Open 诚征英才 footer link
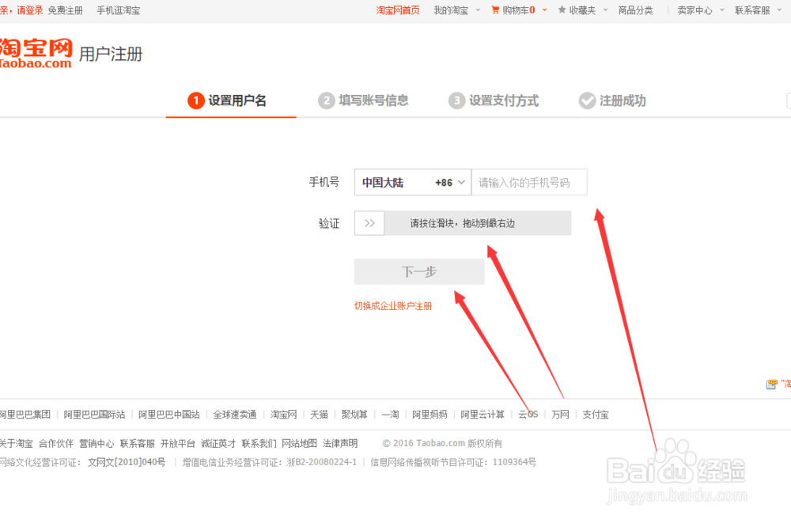Screen dimensions: 791x523 (218, 443)
